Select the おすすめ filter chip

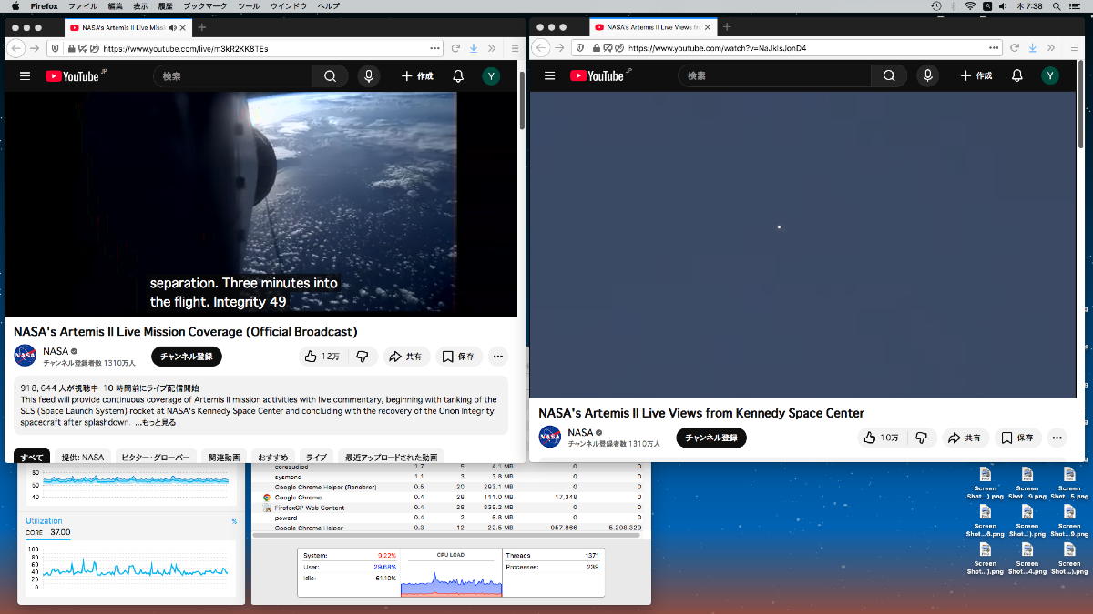(x=273, y=457)
